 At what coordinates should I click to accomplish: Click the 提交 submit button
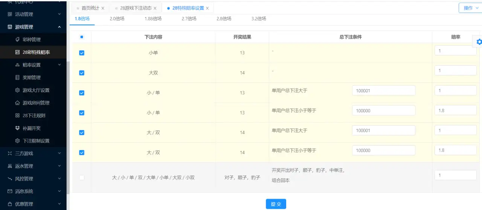[276, 204]
